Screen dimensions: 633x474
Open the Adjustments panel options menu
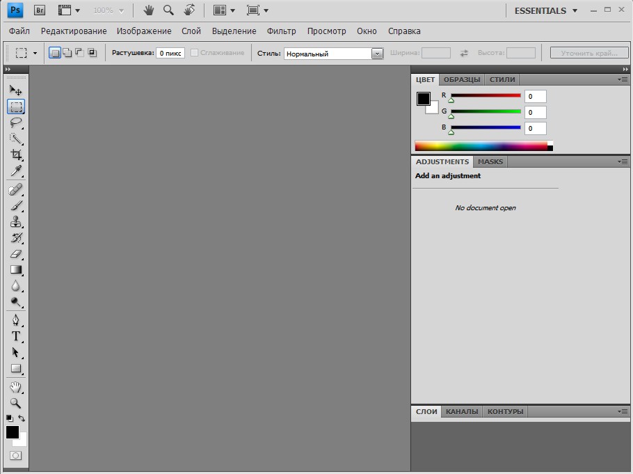pyautogui.click(x=623, y=161)
